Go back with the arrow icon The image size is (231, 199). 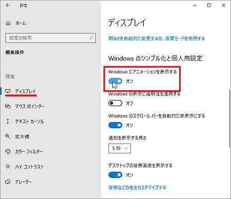pyautogui.click(x=8, y=5)
